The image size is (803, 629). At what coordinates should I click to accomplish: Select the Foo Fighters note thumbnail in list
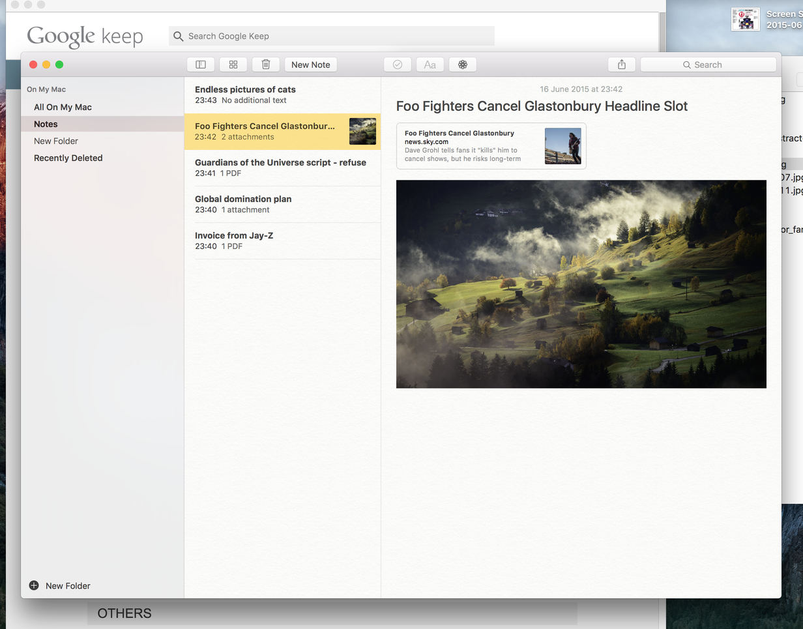coord(362,131)
